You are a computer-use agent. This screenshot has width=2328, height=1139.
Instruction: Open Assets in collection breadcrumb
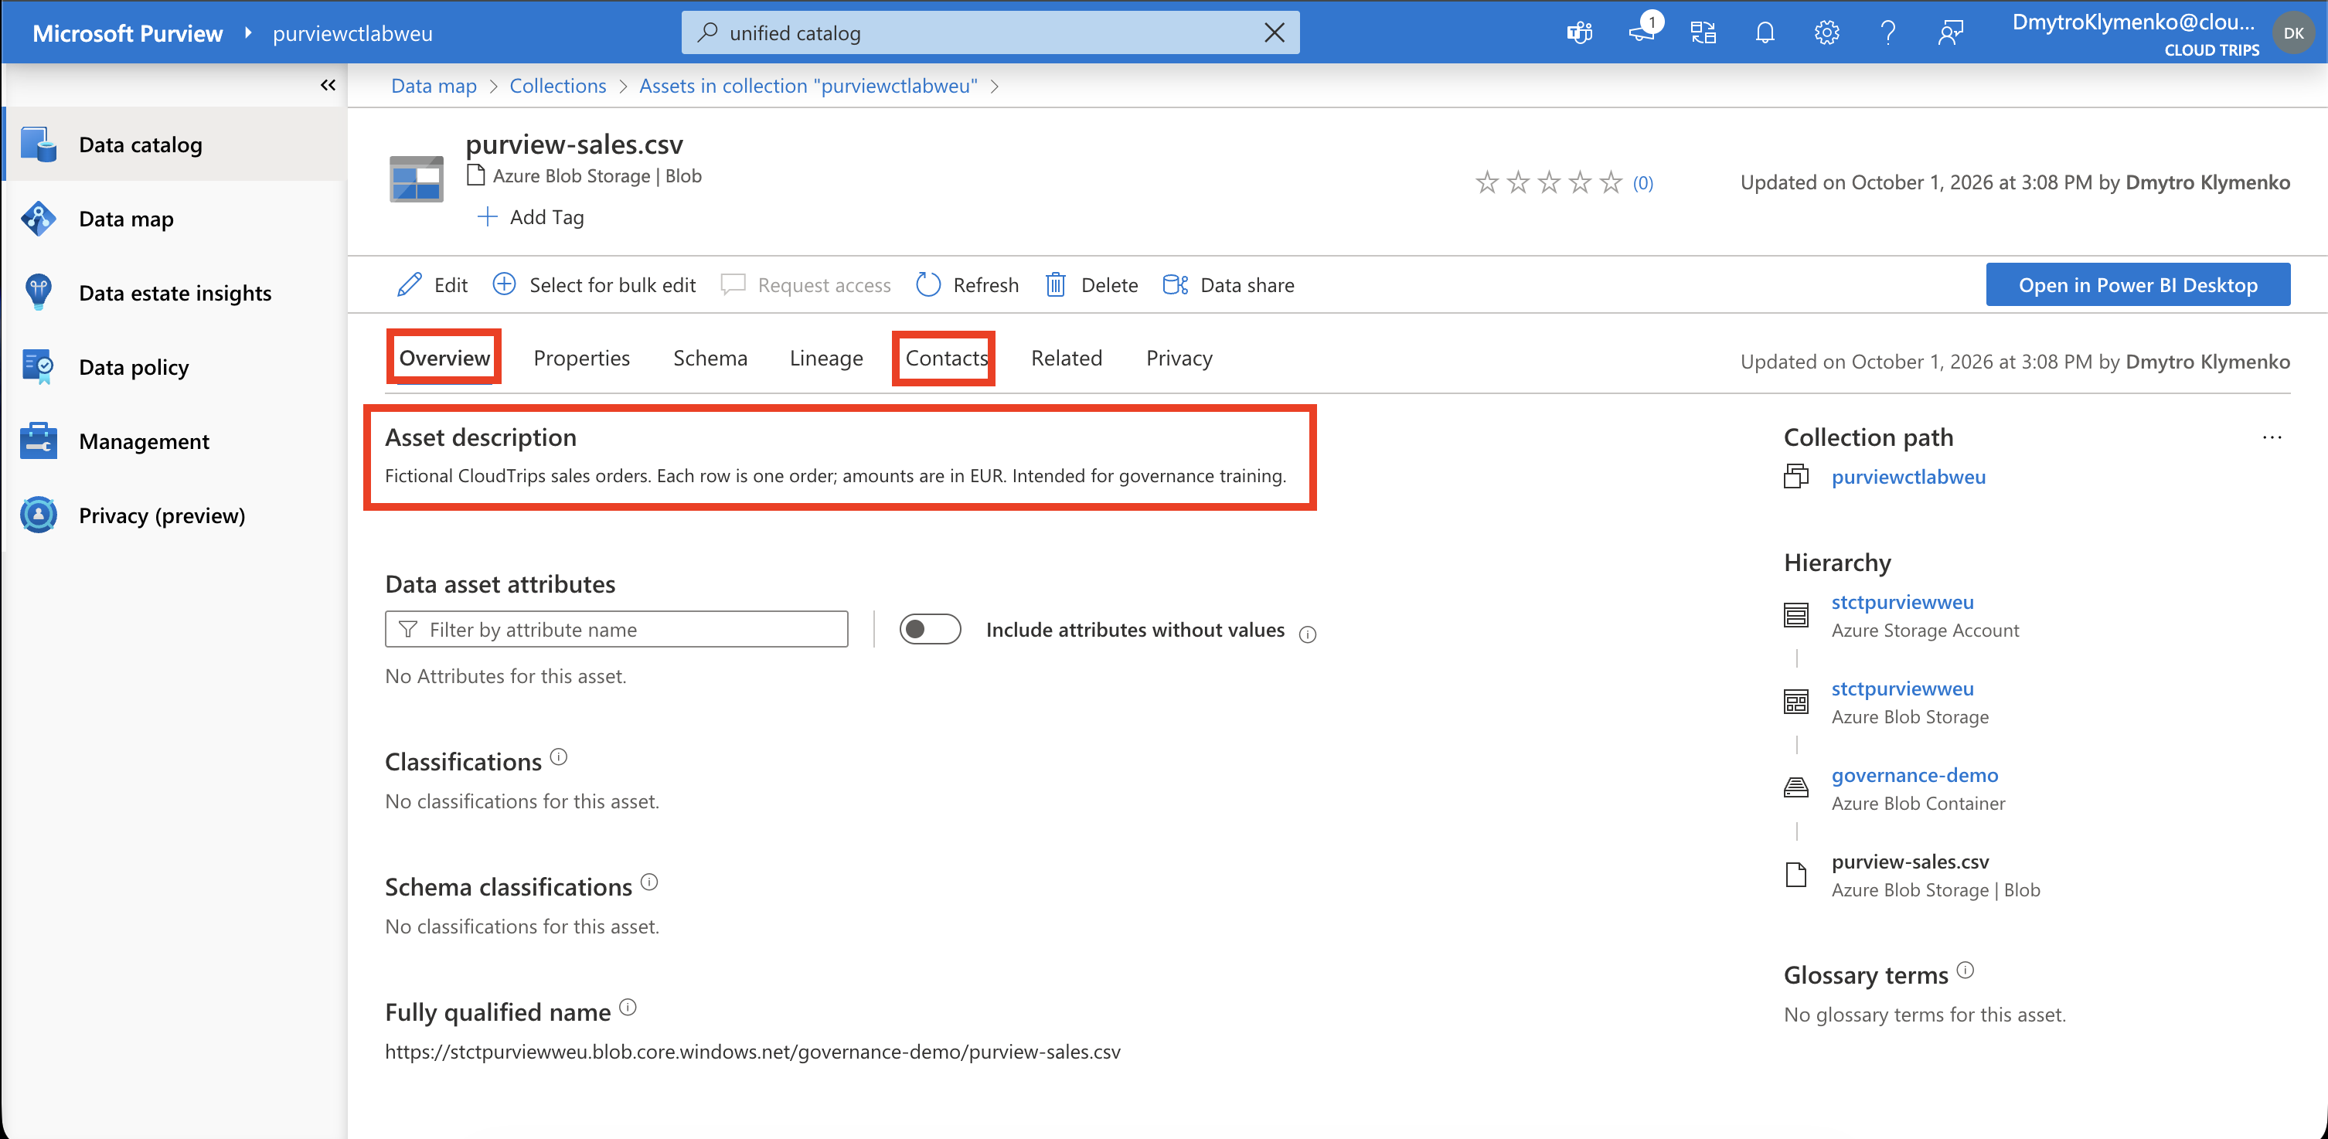pyautogui.click(x=808, y=86)
